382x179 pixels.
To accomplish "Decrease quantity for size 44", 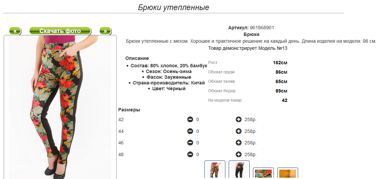I will (x=190, y=131).
